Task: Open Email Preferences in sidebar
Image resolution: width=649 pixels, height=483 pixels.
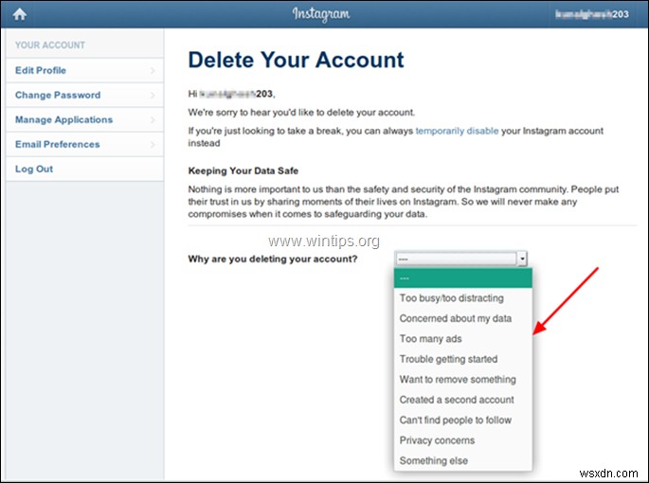Action: tap(85, 144)
